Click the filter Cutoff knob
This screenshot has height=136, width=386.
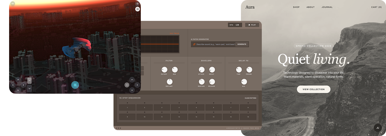pos(164,70)
